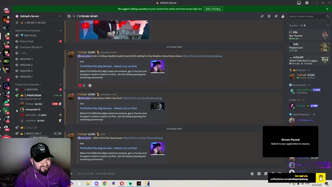Click the search magnifier icon
The width and height of the screenshot is (332, 187).
pos(327,16)
